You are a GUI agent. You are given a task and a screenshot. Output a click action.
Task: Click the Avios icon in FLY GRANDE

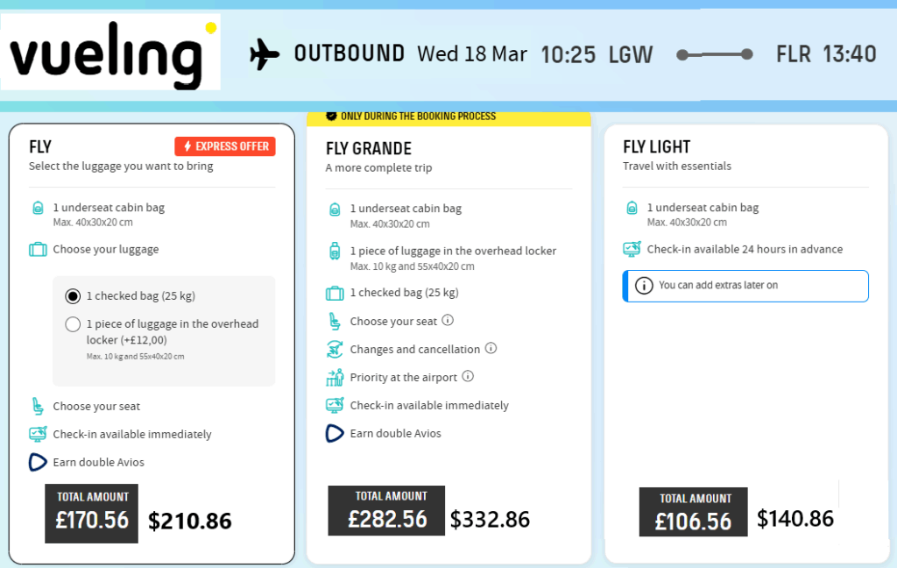335,433
